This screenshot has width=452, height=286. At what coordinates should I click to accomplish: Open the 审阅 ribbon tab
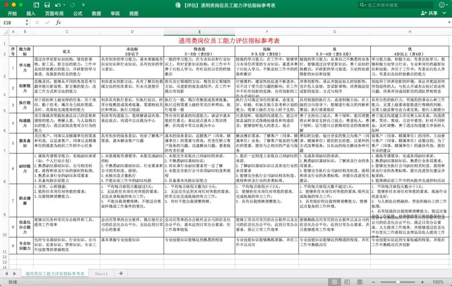pyautogui.click(x=115, y=13)
